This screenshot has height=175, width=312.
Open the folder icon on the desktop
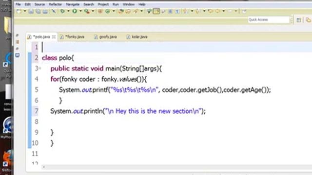(8, 25)
